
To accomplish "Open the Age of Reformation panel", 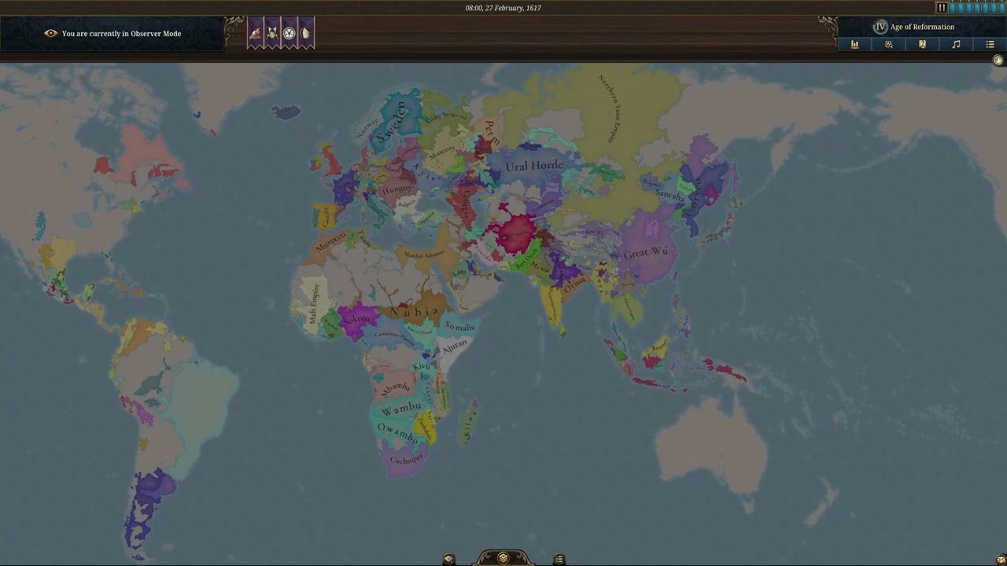I will 922,27.
